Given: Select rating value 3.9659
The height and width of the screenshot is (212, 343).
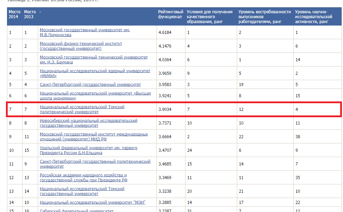Looking at the screenshot, I should coord(165,73).
